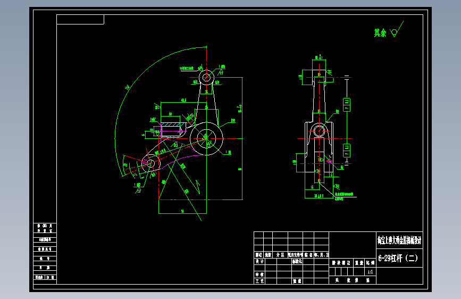Select the surface roughness symbol beside 其余
This screenshot has width=461, height=299.
(x=397, y=29)
